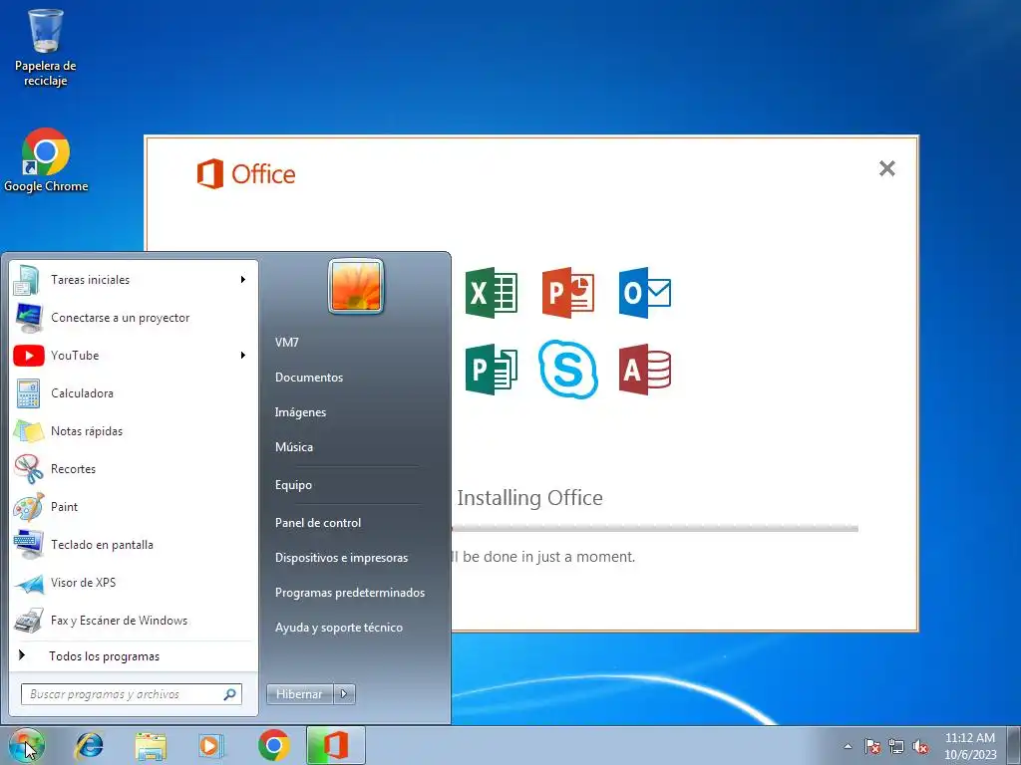Open Música library

pyautogui.click(x=294, y=447)
